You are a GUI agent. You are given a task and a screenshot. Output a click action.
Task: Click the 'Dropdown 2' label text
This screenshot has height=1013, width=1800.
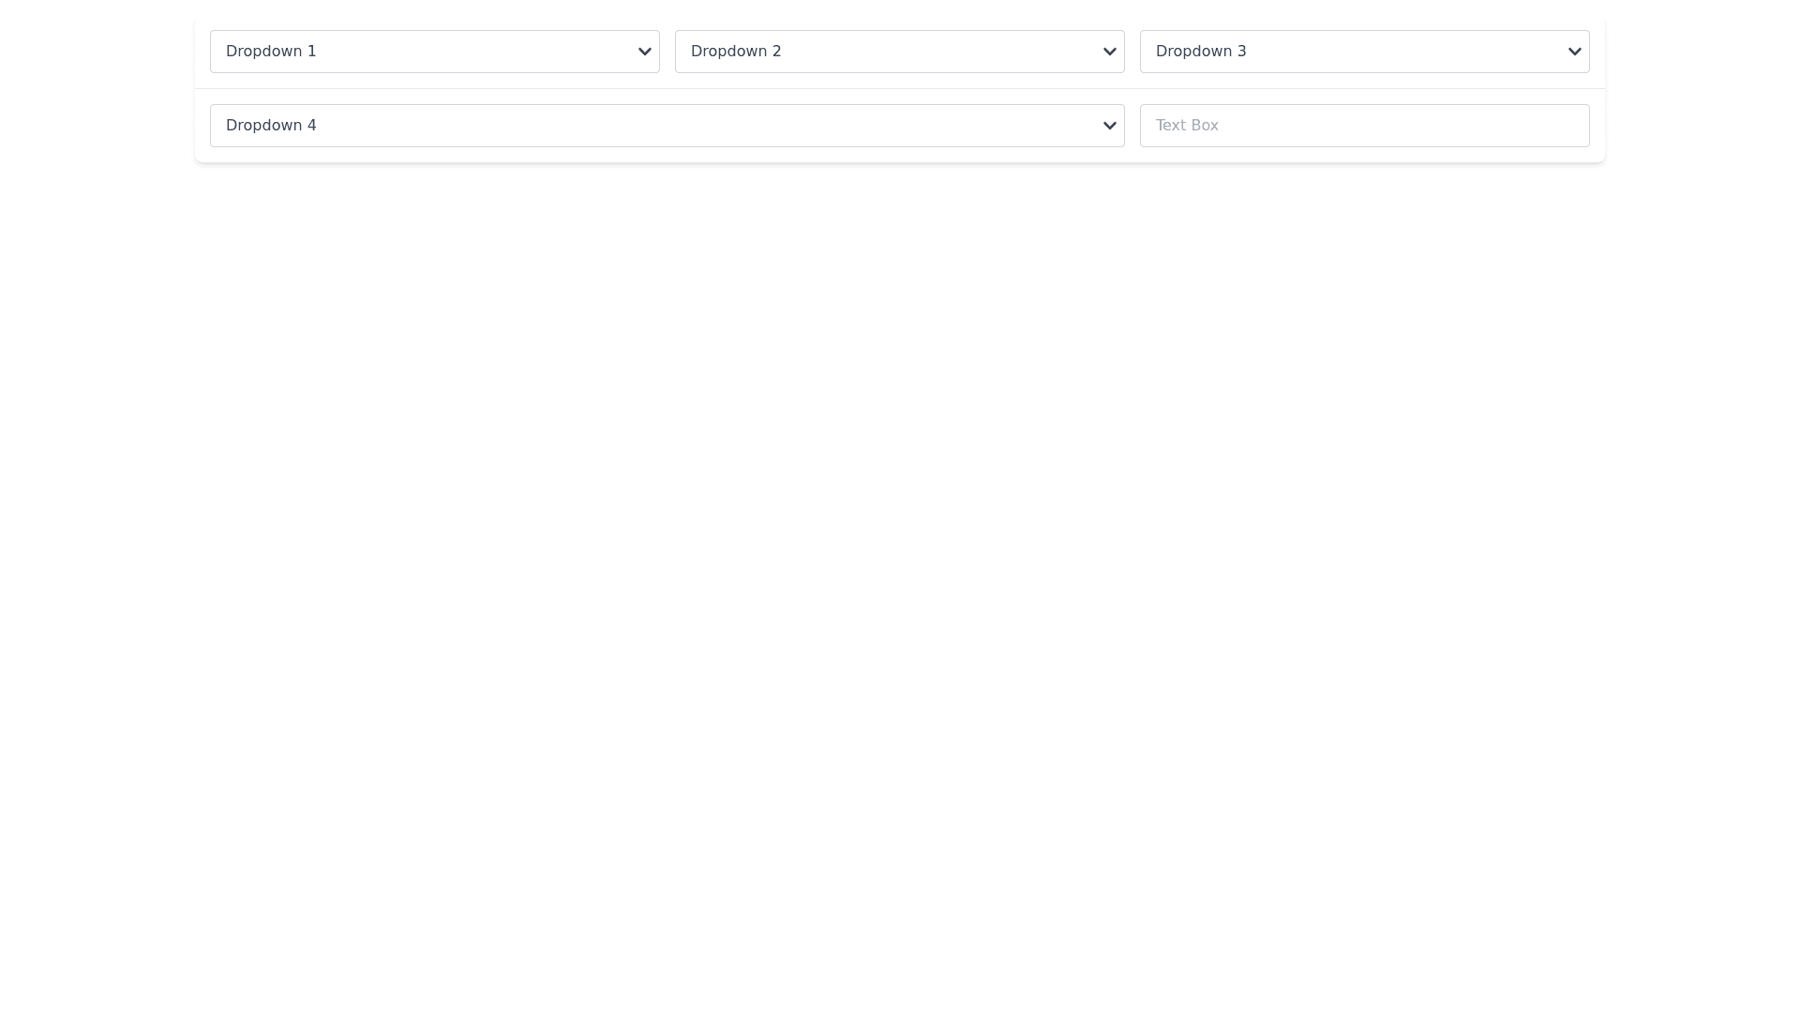pyautogui.click(x=736, y=52)
